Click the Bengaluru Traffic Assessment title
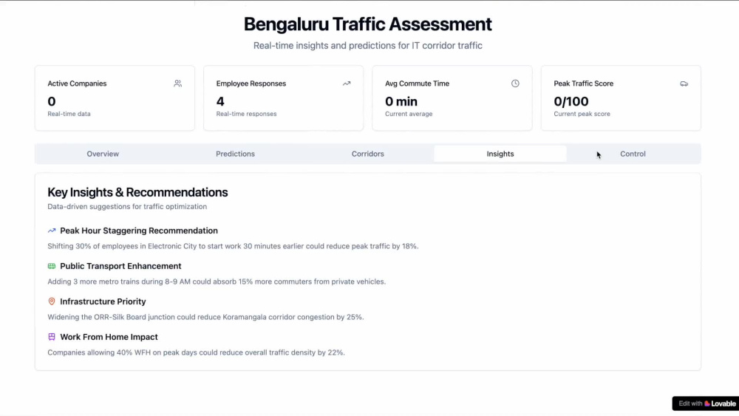Image resolution: width=739 pixels, height=416 pixels. 367,24
